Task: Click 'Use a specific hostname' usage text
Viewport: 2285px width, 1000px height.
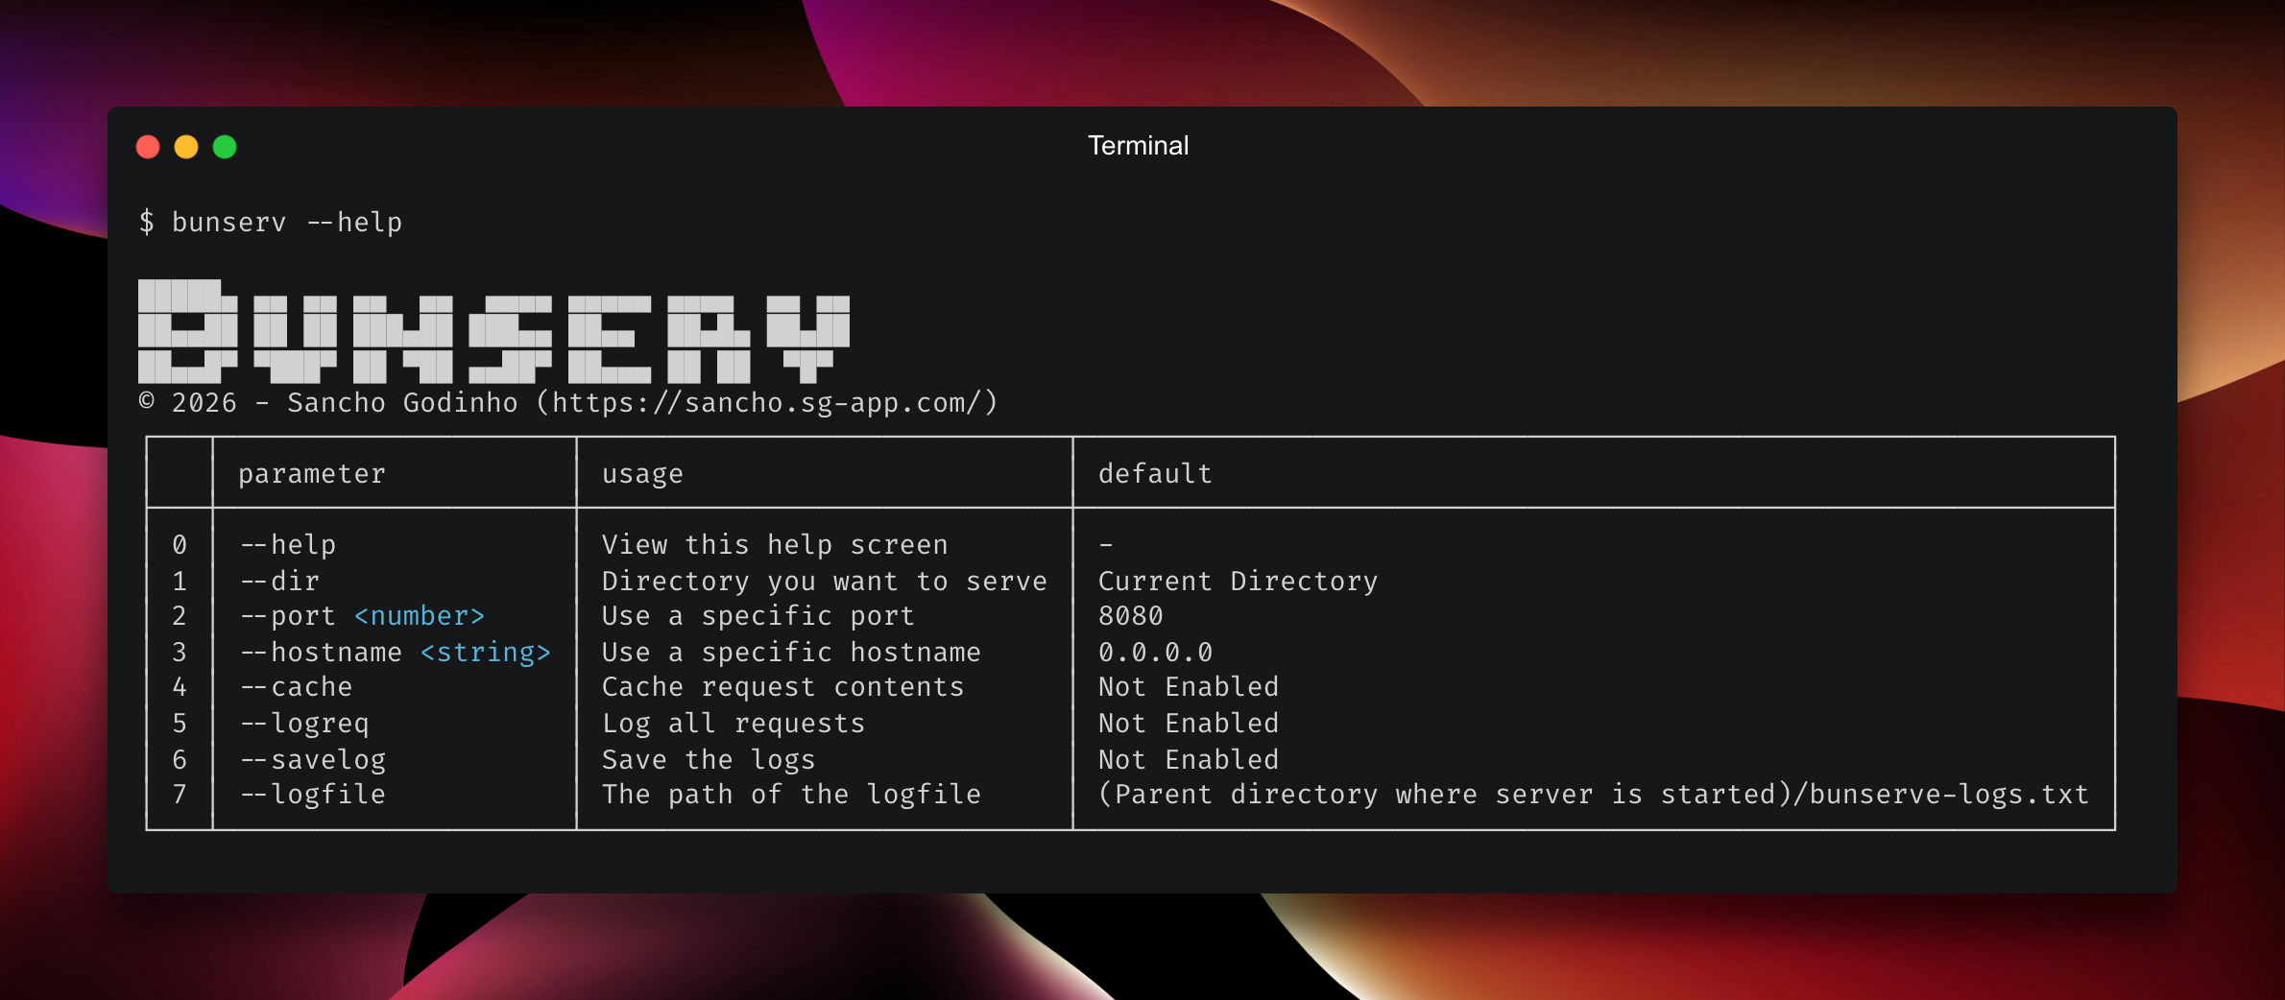Action: tap(791, 653)
